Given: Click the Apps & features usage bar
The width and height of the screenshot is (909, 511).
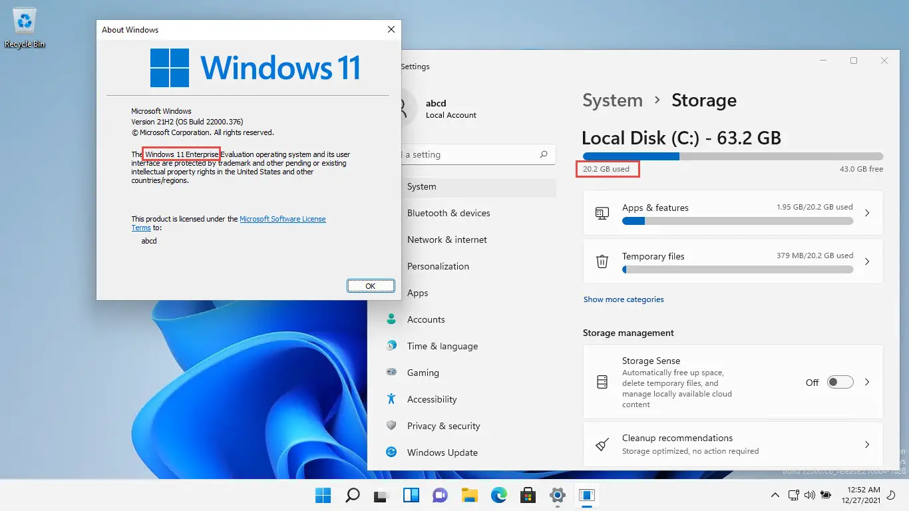Looking at the screenshot, I should [737, 221].
